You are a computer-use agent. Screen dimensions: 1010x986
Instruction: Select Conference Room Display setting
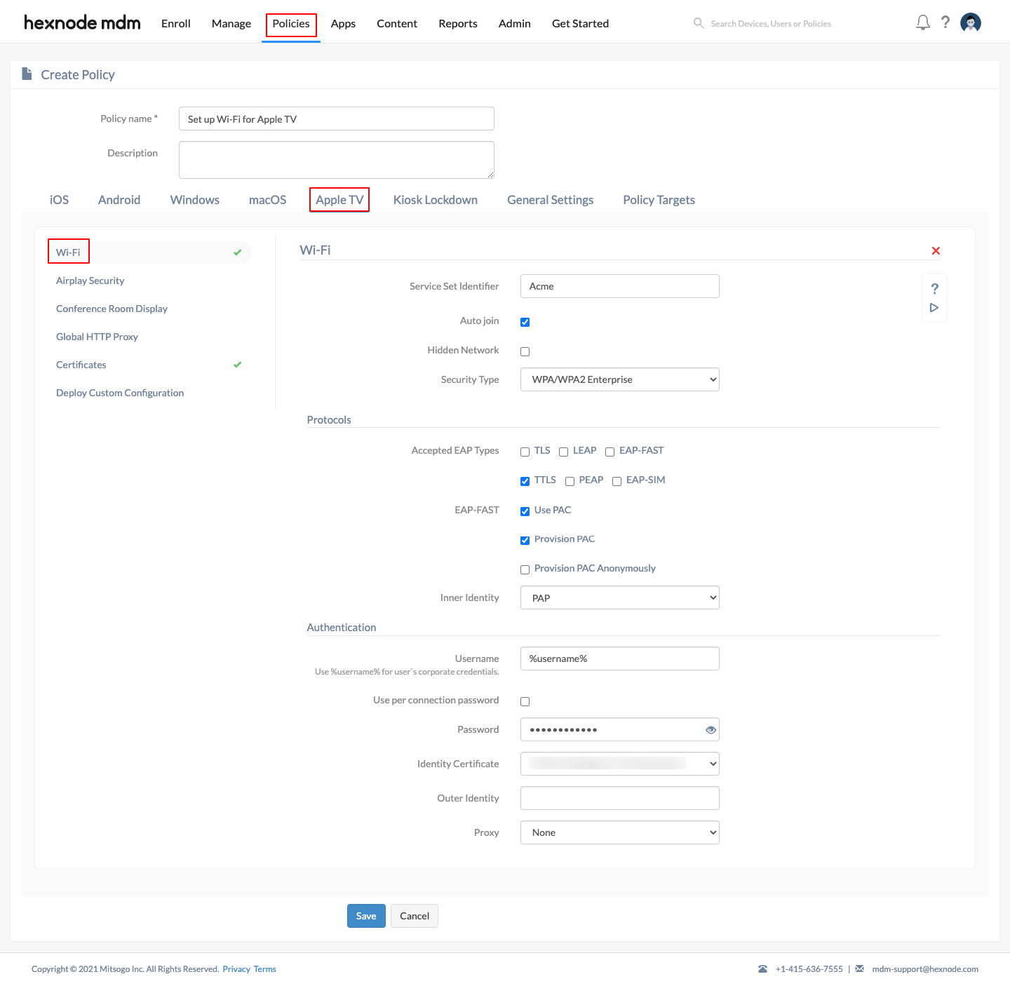(x=112, y=309)
